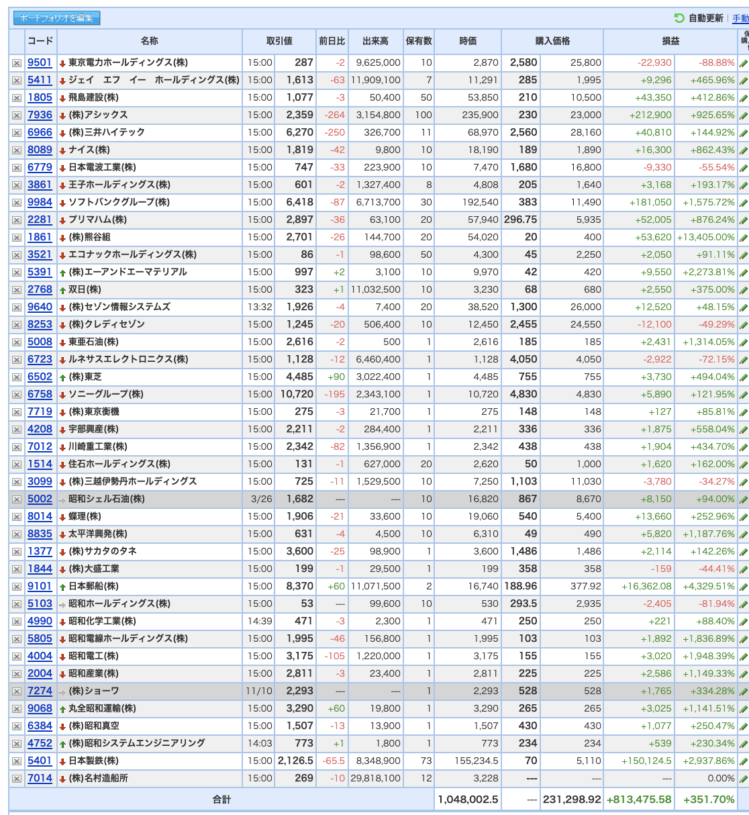Click pencil icon on エコナックホールディングス row
749x815 pixels.
click(744, 255)
